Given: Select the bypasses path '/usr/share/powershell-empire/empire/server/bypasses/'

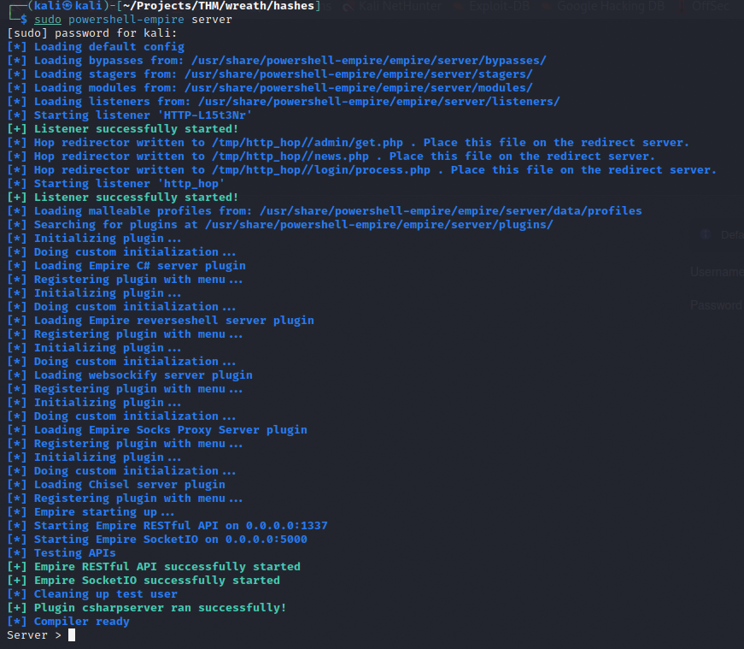Looking at the screenshot, I should [369, 61].
